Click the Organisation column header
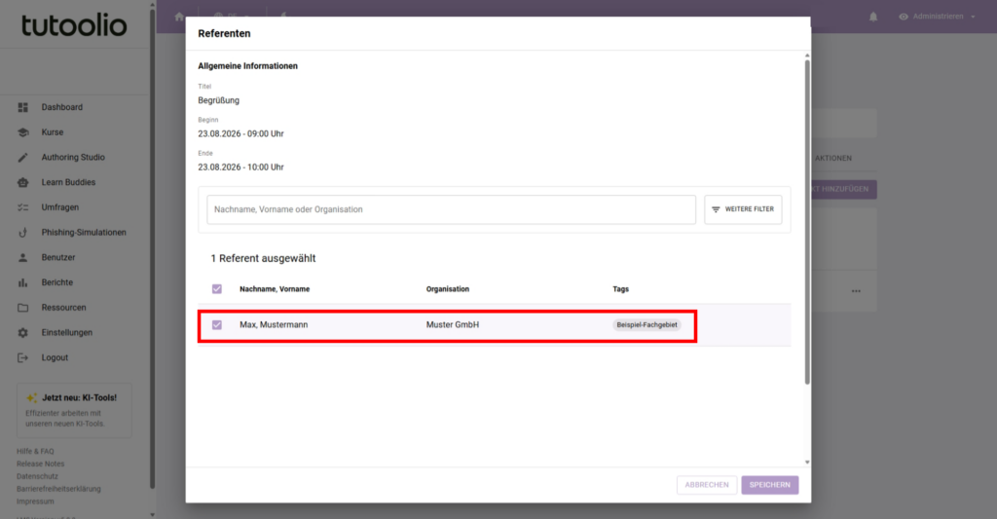997x519 pixels. (x=448, y=289)
